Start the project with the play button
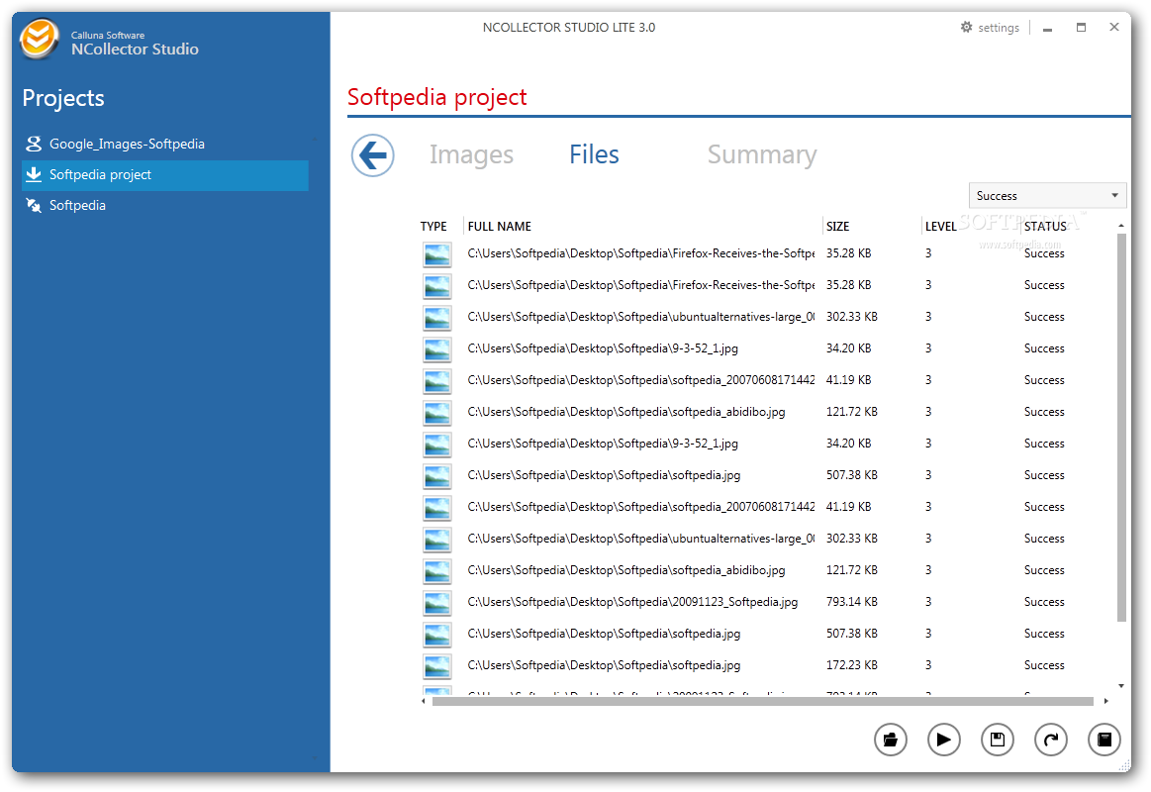 click(x=944, y=740)
